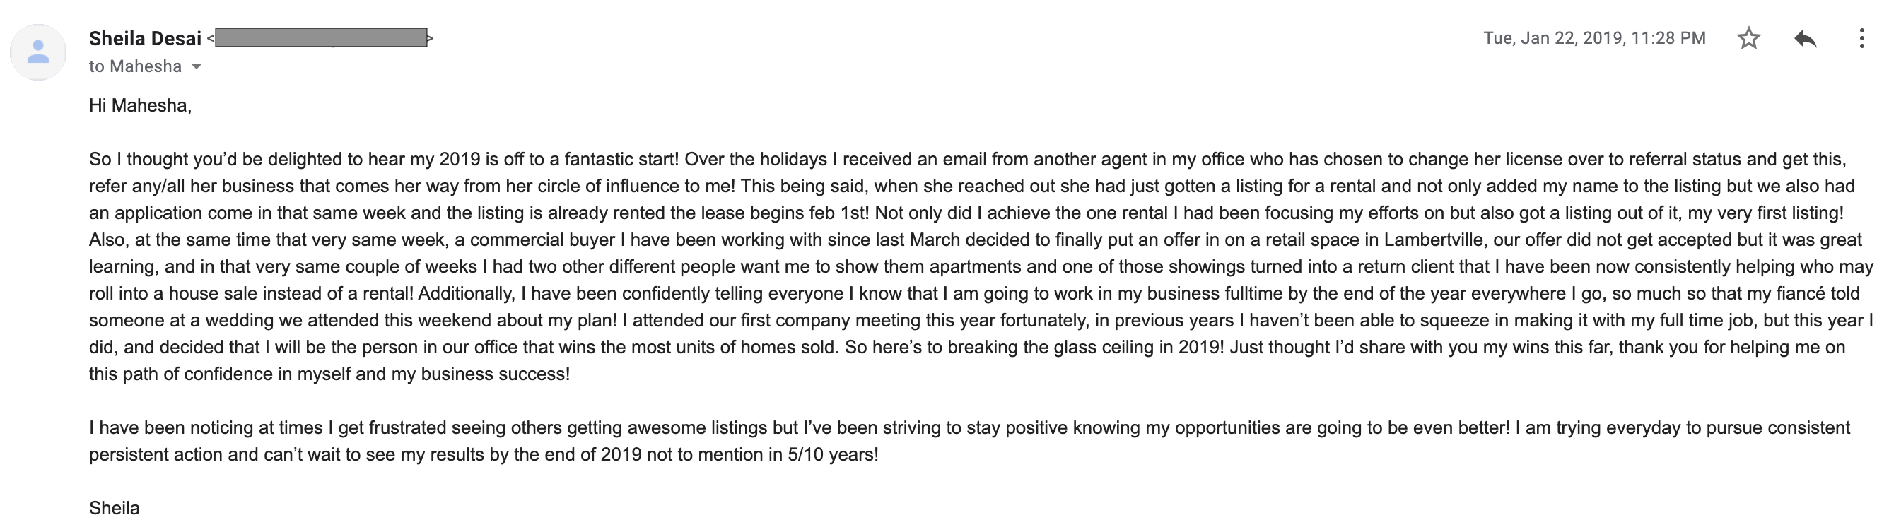This screenshot has width=1889, height=520.
Task: Click 'So I thought you'd be delighted' opening
Action: point(216,160)
